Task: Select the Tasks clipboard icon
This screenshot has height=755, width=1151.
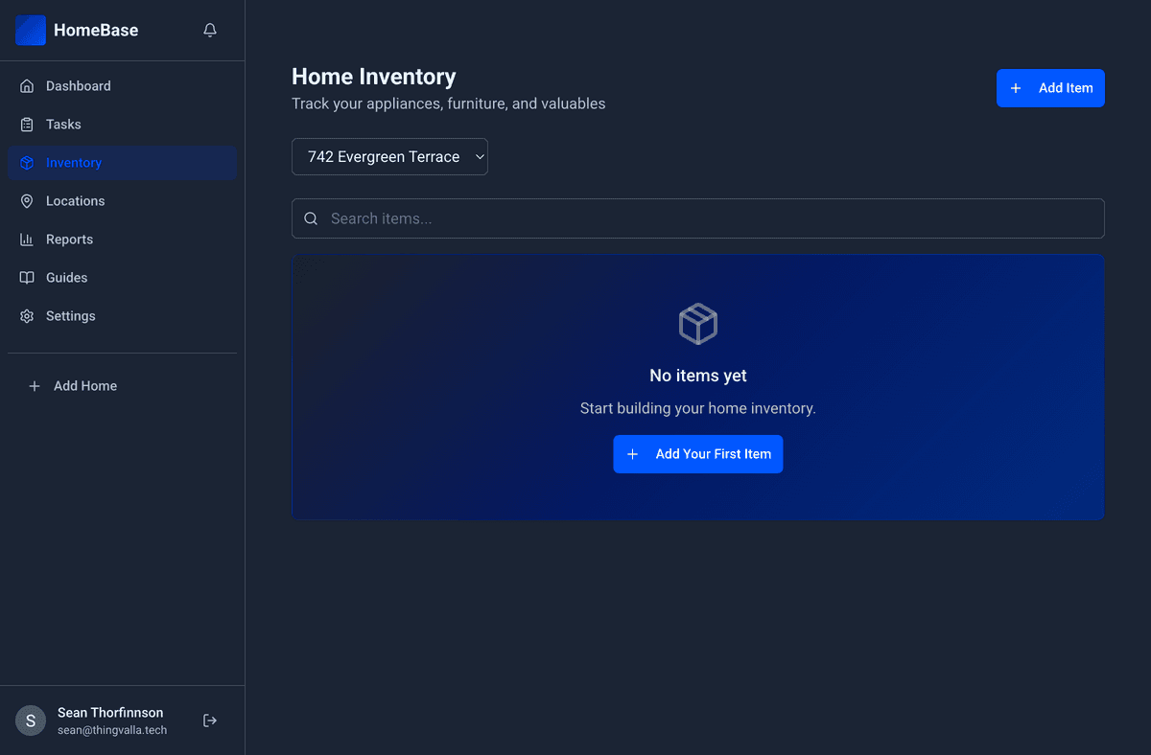Action: click(x=28, y=124)
